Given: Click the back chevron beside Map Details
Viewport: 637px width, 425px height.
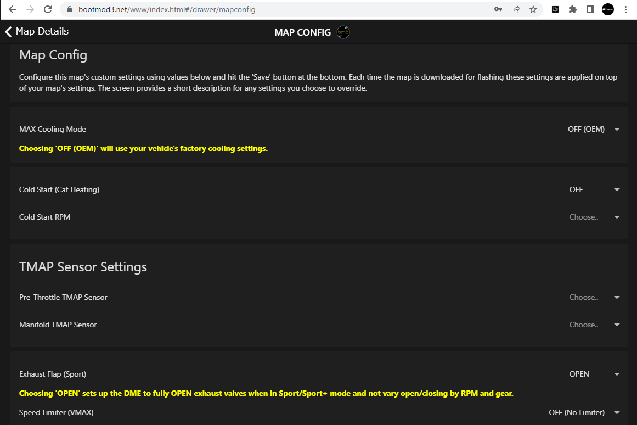Looking at the screenshot, I should pos(9,32).
